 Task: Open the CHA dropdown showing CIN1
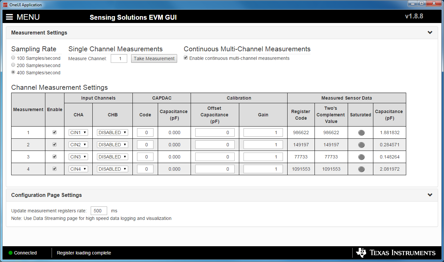78,132
